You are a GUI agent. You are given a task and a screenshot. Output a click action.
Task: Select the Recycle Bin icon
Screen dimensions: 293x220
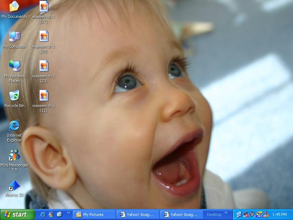(x=14, y=99)
